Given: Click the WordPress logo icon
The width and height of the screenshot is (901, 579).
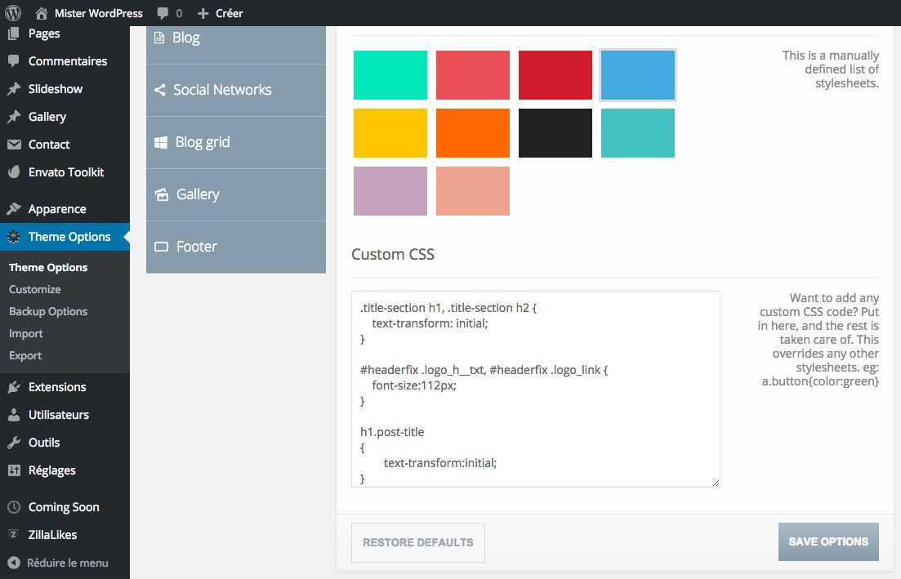Looking at the screenshot, I should click(x=13, y=13).
